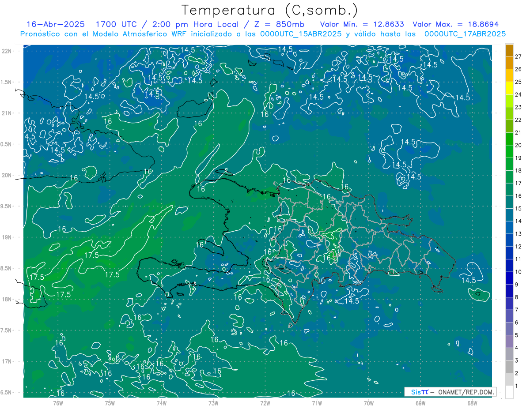
Task: Click the "73W" longitude axis label
Action: coord(213,403)
